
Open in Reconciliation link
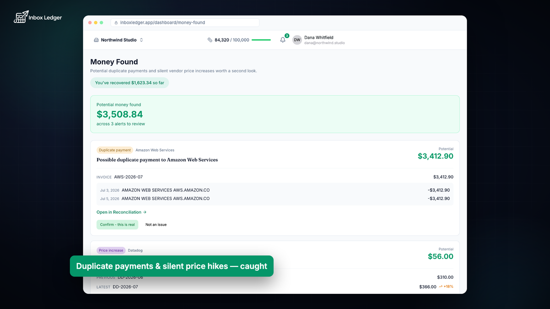(121, 212)
